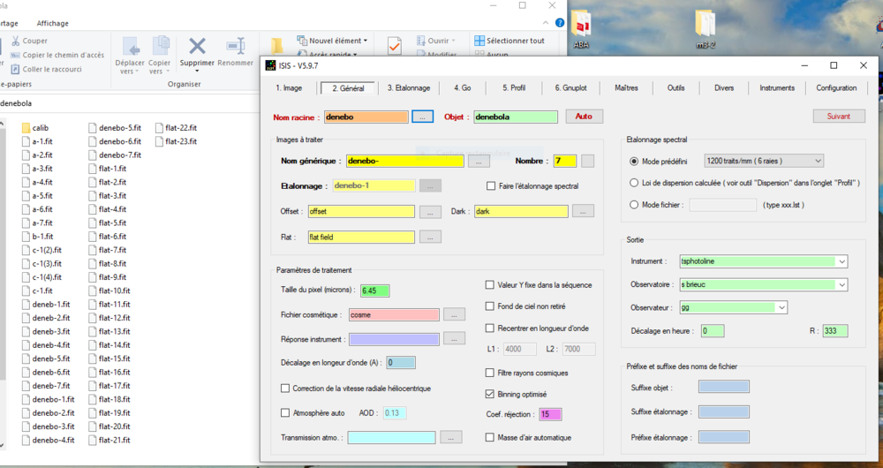Open Instruments tab

point(777,87)
